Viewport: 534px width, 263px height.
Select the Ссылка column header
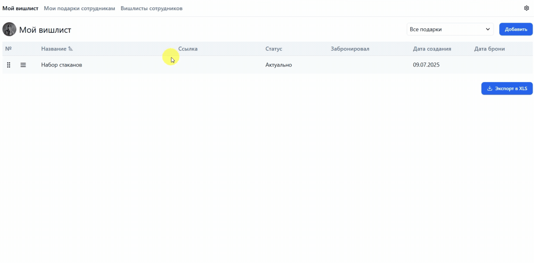(x=188, y=49)
